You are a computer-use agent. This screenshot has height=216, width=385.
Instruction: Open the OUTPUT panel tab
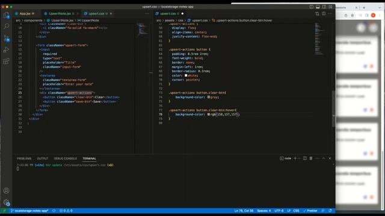(43, 158)
